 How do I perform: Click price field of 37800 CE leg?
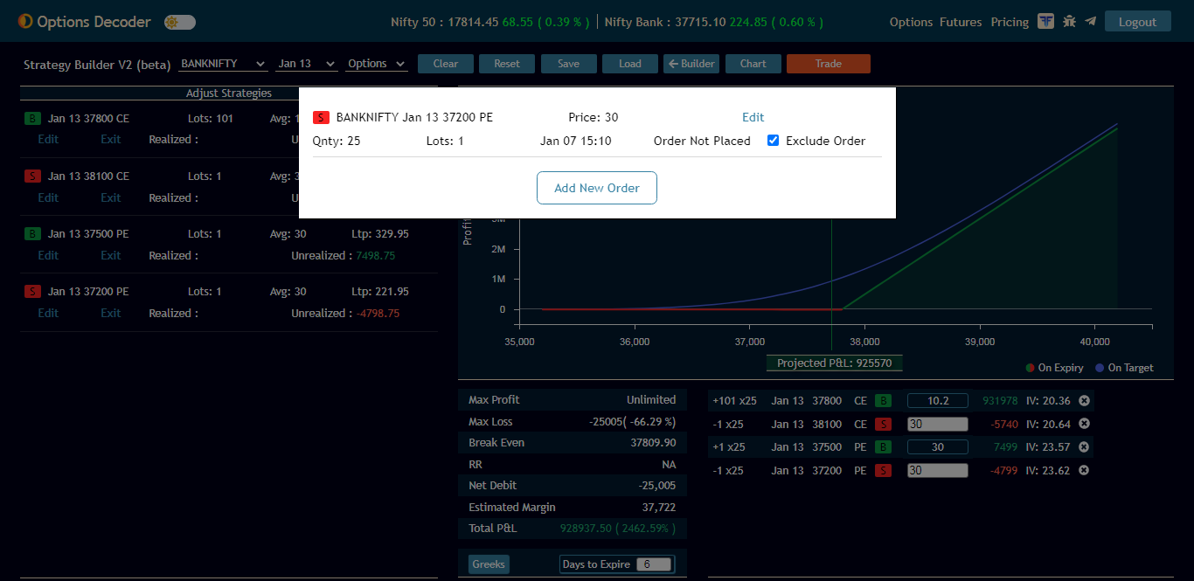coord(938,401)
